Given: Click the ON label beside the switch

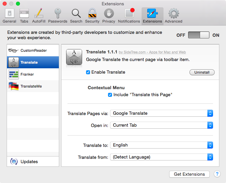Looking at the screenshot, I should (x=216, y=35).
